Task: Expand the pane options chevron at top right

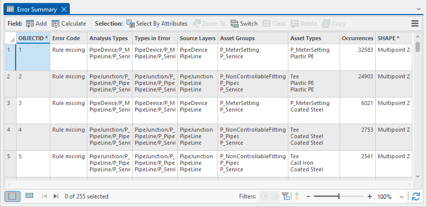Action: pos(419,9)
